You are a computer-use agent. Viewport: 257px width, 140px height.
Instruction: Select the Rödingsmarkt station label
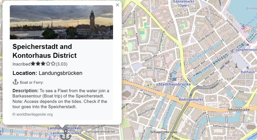[191, 99]
